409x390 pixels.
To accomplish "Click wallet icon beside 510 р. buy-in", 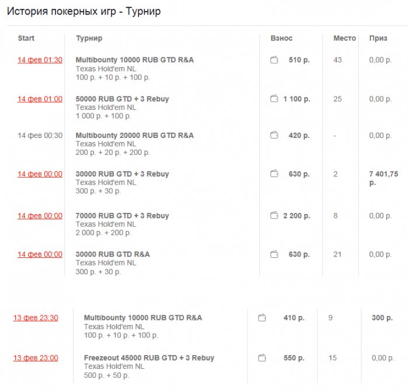I will pyautogui.click(x=274, y=60).
